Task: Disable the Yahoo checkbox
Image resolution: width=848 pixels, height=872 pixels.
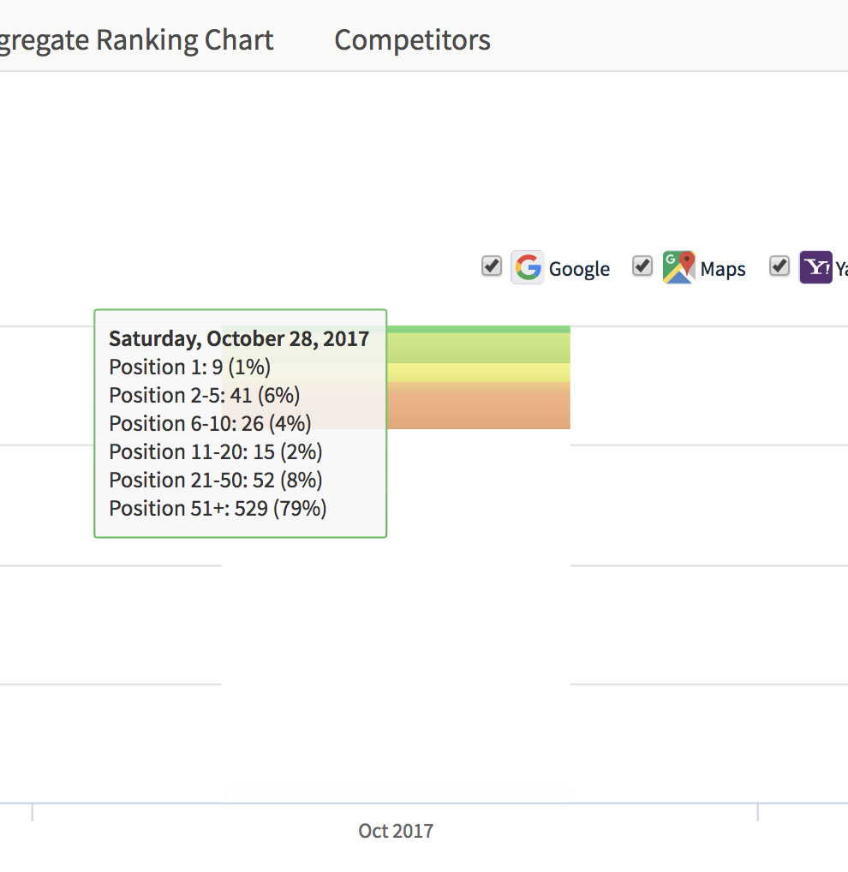Action: click(x=779, y=266)
